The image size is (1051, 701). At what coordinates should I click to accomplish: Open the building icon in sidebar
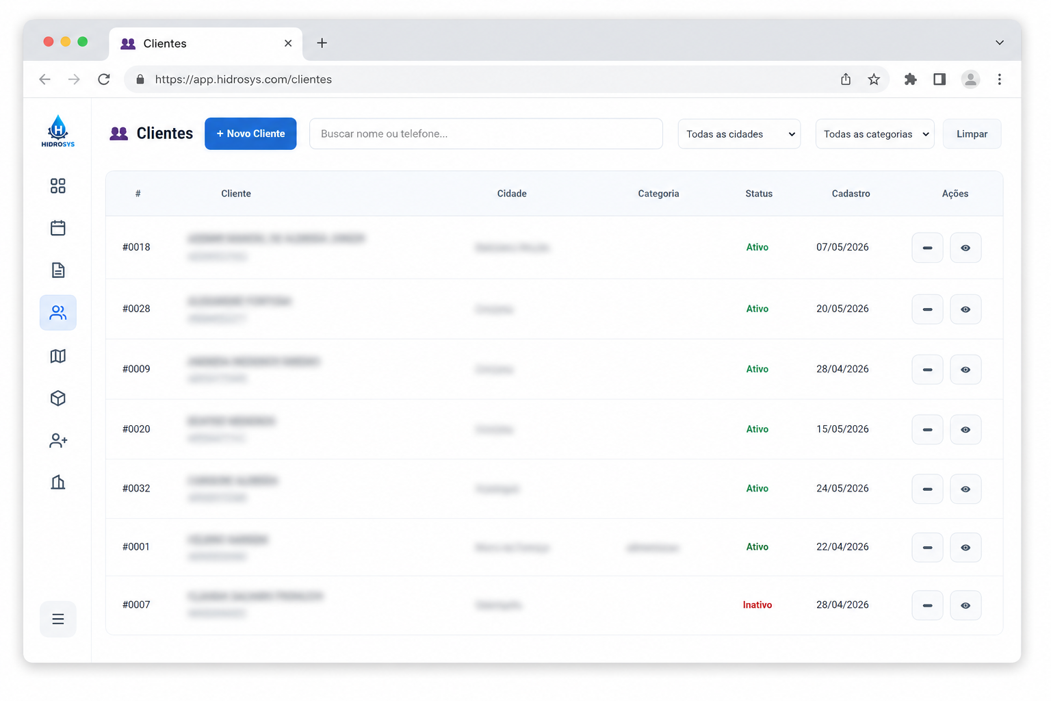pyautogui.click(x=58, y=483)
